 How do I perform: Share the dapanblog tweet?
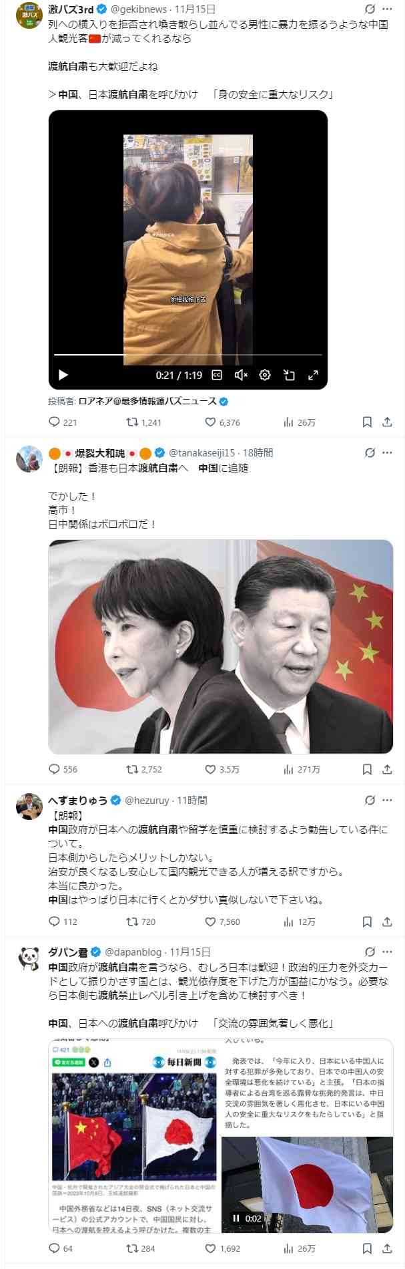click(x=387, y=1248)
